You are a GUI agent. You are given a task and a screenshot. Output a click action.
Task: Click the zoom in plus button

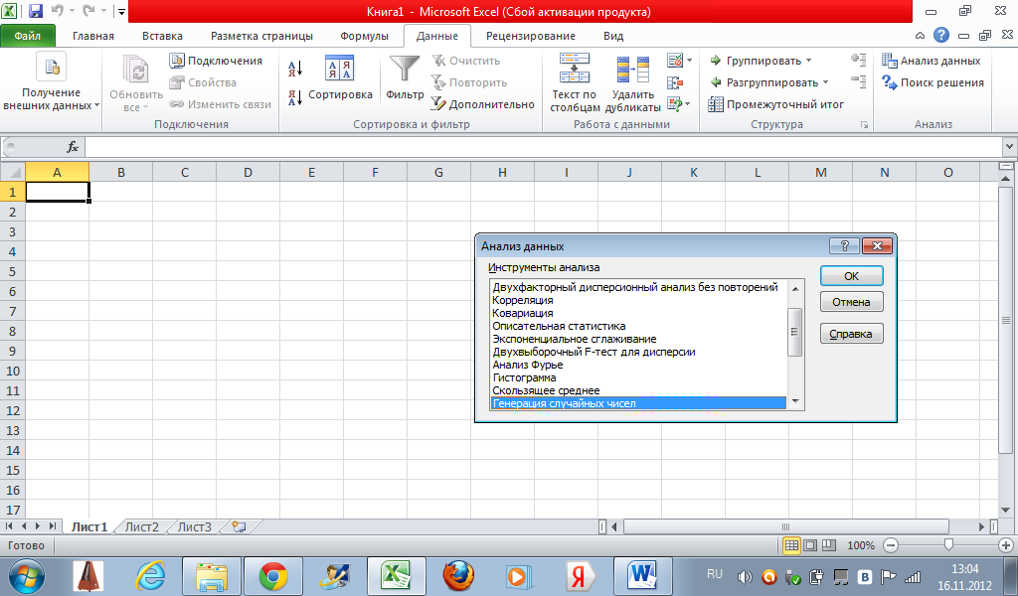click(x=1006, y=545)
